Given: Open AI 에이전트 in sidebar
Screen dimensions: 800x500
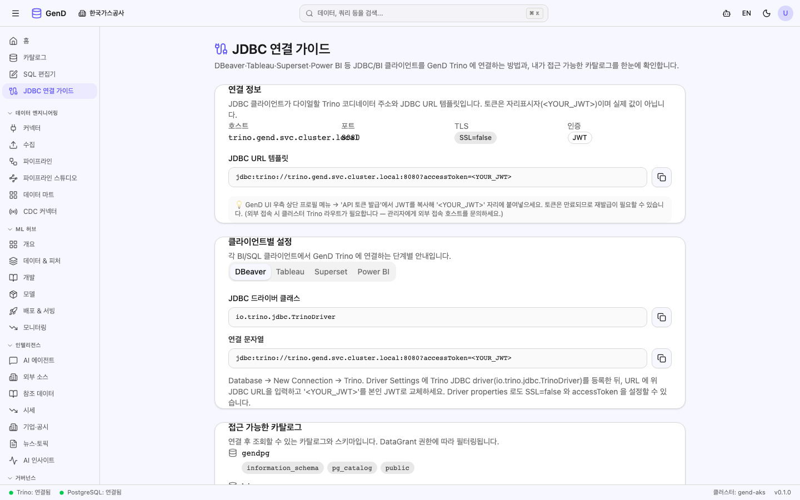Looking at the screenshot, I should [50, 361].
